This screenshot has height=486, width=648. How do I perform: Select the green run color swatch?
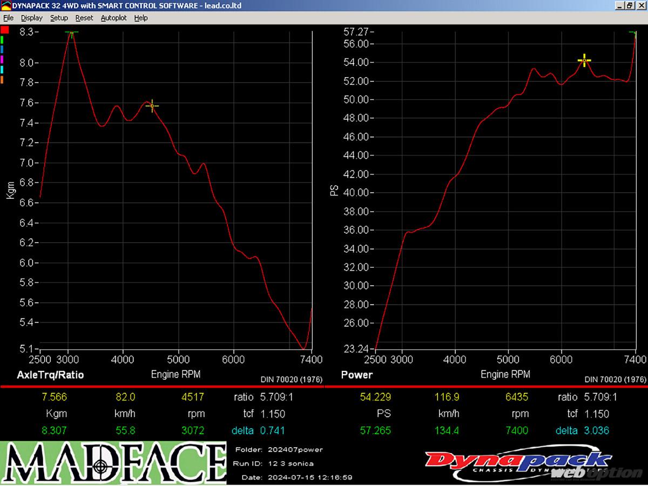[x=2, y=40]
